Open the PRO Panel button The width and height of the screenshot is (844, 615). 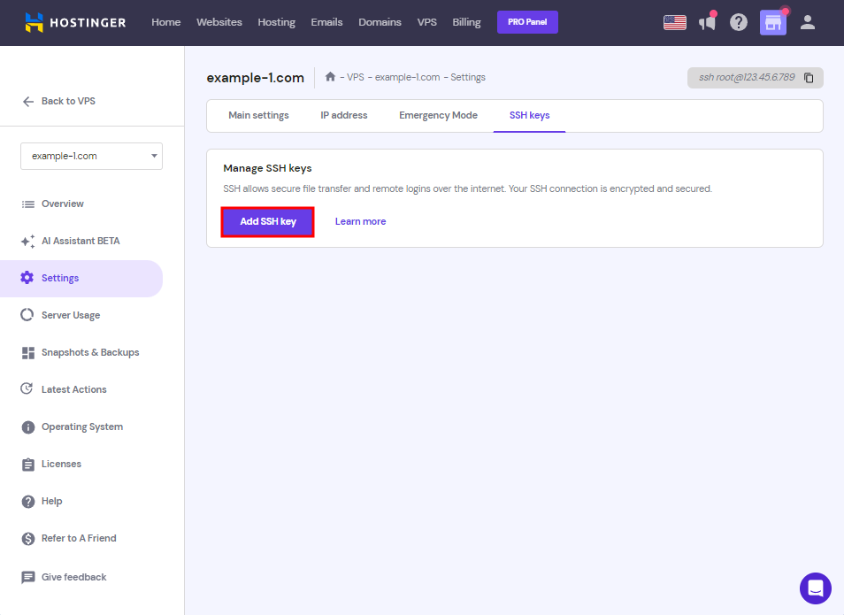527,22
